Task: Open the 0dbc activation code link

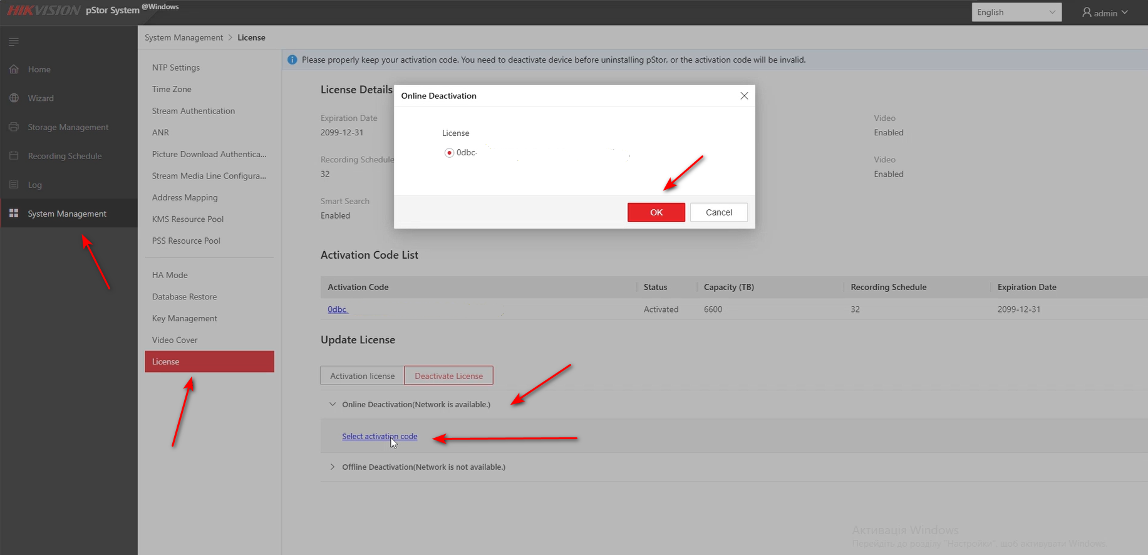Action: [337, 309]
